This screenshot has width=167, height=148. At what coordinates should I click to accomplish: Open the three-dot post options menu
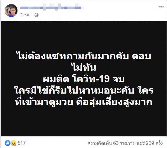click(x=161, y=7)
